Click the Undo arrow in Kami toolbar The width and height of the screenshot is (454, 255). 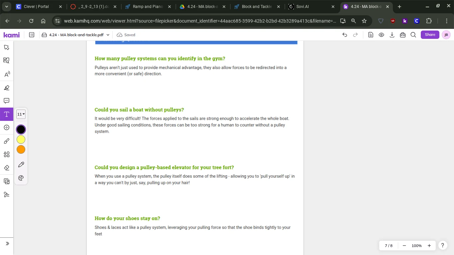pyautogui.click(x=345, y=35)
